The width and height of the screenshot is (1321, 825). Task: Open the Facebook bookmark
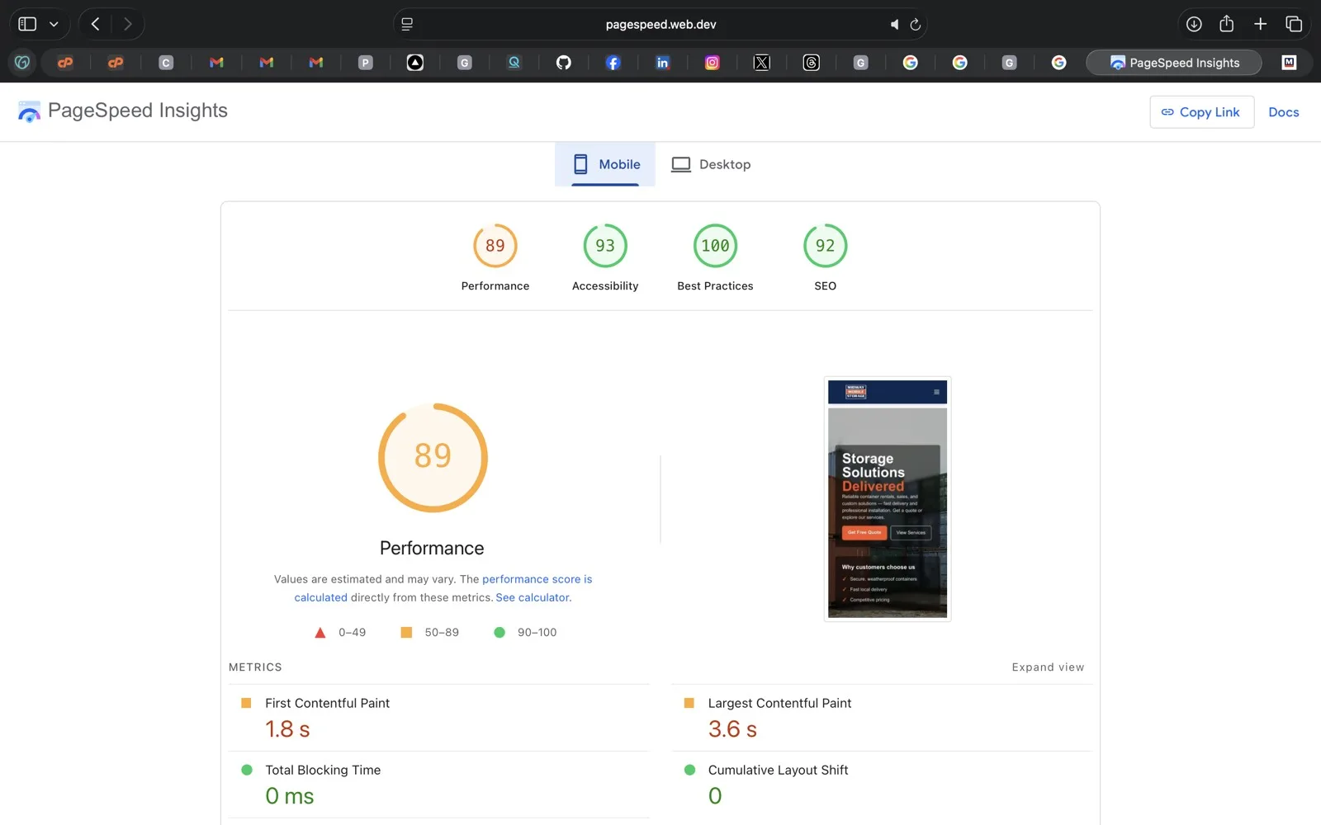tap(613, 62)
